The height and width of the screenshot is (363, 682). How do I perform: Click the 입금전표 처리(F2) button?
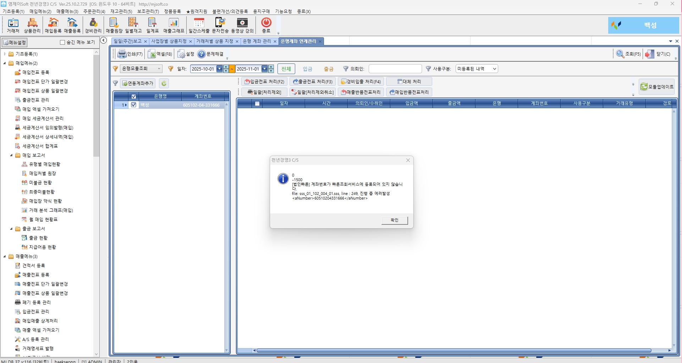tap(265, 82)
